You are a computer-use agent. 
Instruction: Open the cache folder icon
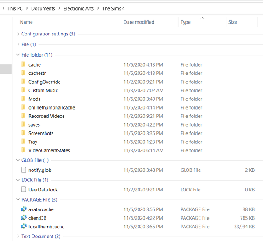point(24,64)
